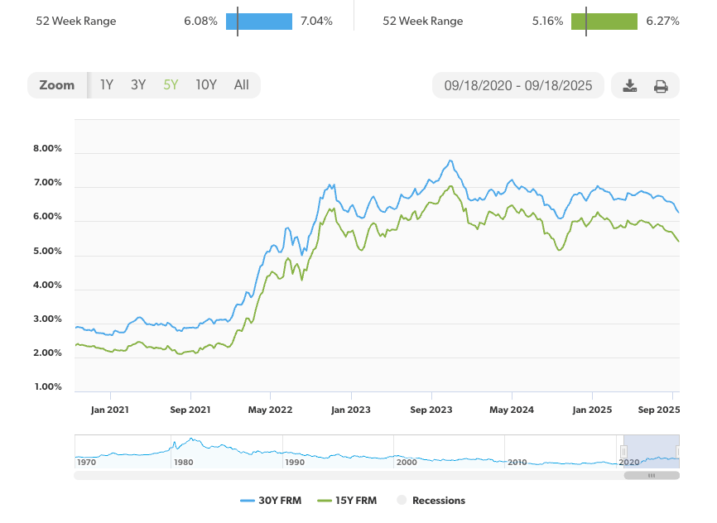
Task: Download the chart data
Action: coord(630,85)
